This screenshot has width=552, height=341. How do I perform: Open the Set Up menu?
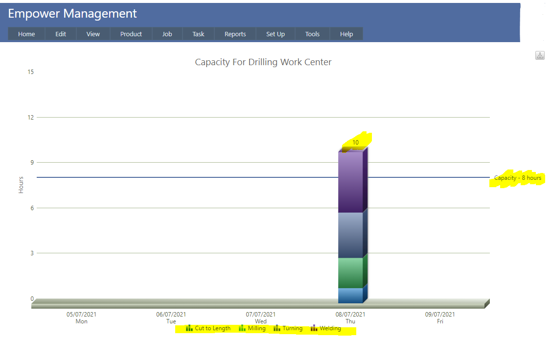pyautogui.click(x=276, y=34)
